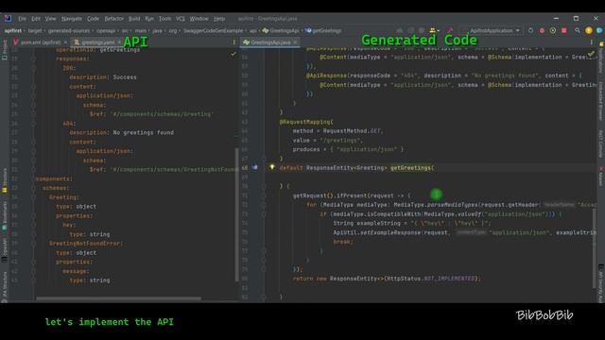Image resolution: width=605 pixels, height=340 pixels.
Task: Click the getGreetings breadcrumb
Action: [323, 31]
